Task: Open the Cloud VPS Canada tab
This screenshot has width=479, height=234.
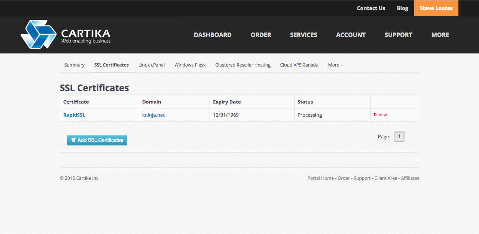Action: coord(299,65)
